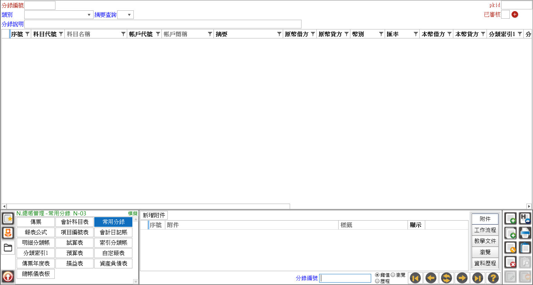533x285 pixels.
Task: Click the orange flower sidebar icon
Action: click(x=8, y=233)
